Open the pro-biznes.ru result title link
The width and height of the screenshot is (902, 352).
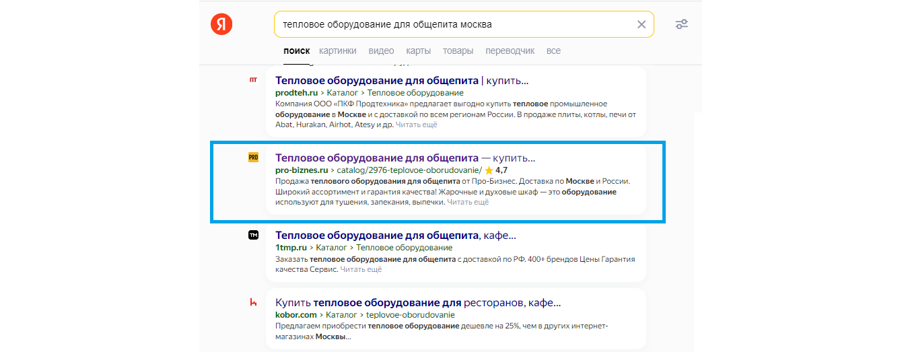[405, 158]
